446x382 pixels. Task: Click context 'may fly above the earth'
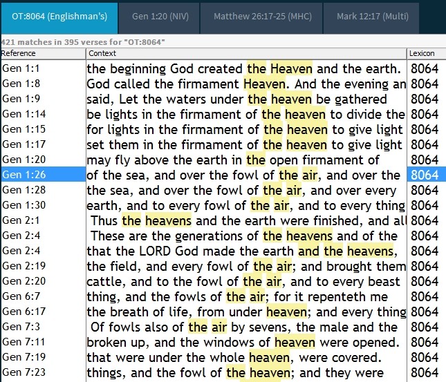point(157,160)
